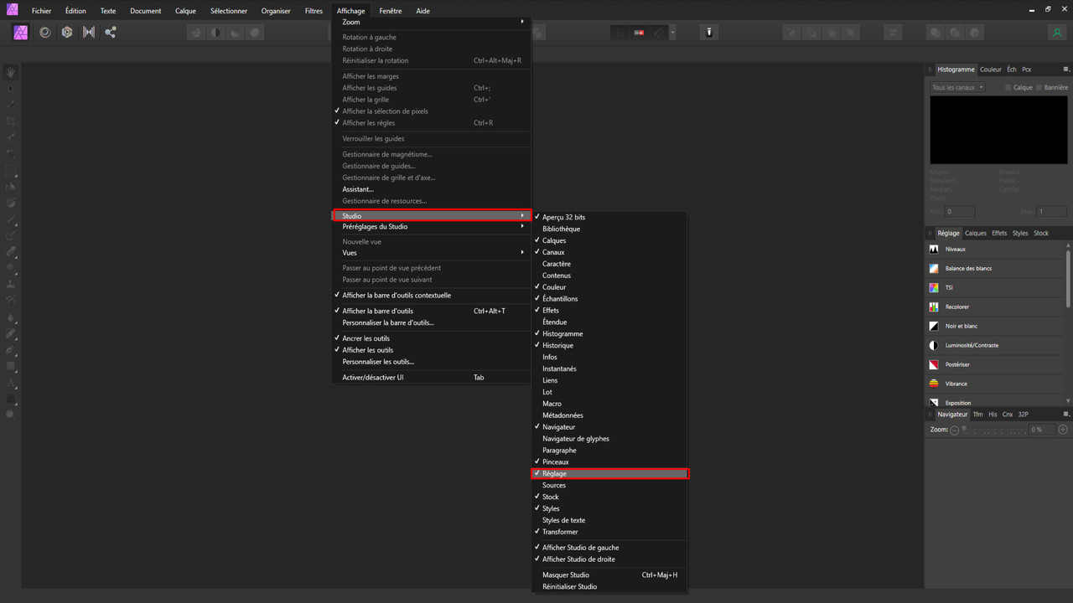
Task: Switch to the Effets tab
Action: [999, 234]
